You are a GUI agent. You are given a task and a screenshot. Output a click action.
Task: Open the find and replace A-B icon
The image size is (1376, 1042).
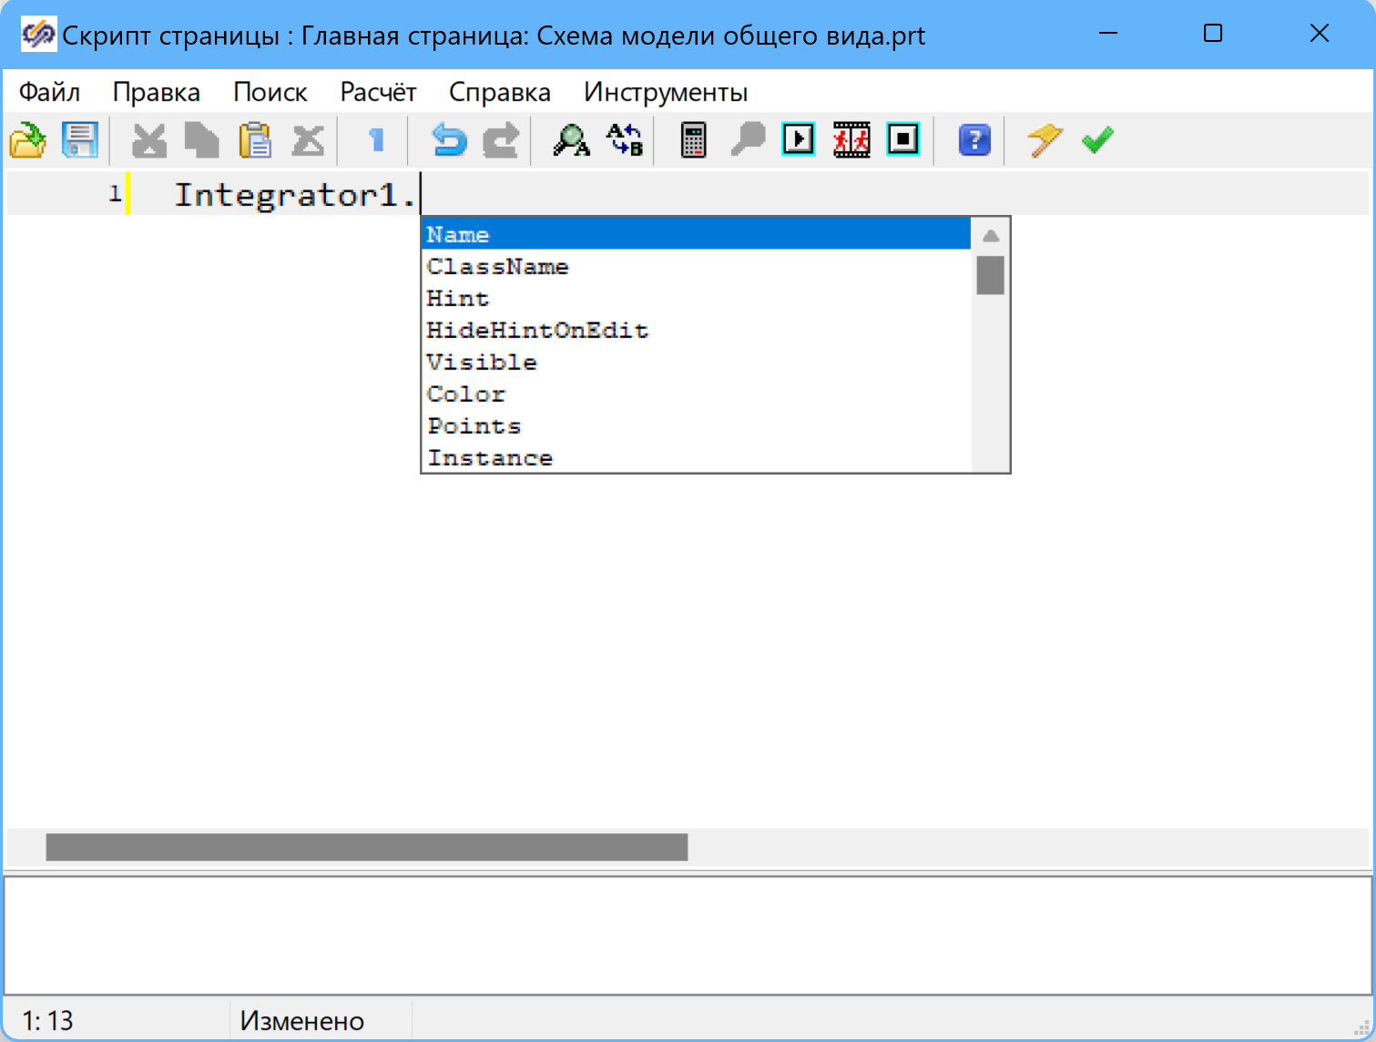point(625,140)
